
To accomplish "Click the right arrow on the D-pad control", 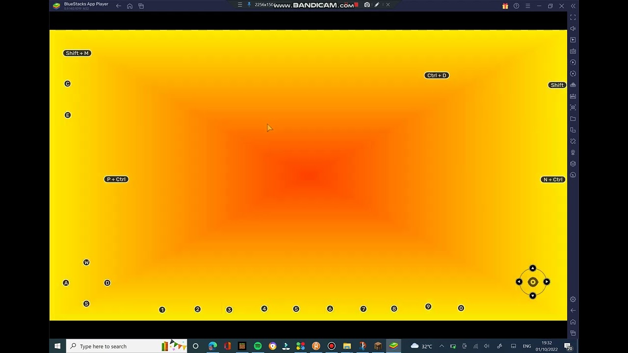I will [547, 282].
